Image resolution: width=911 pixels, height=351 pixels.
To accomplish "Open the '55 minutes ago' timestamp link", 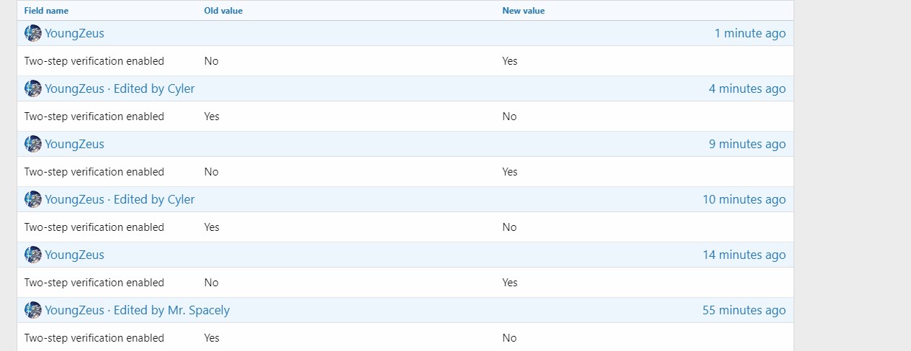I will pos(744,310).
